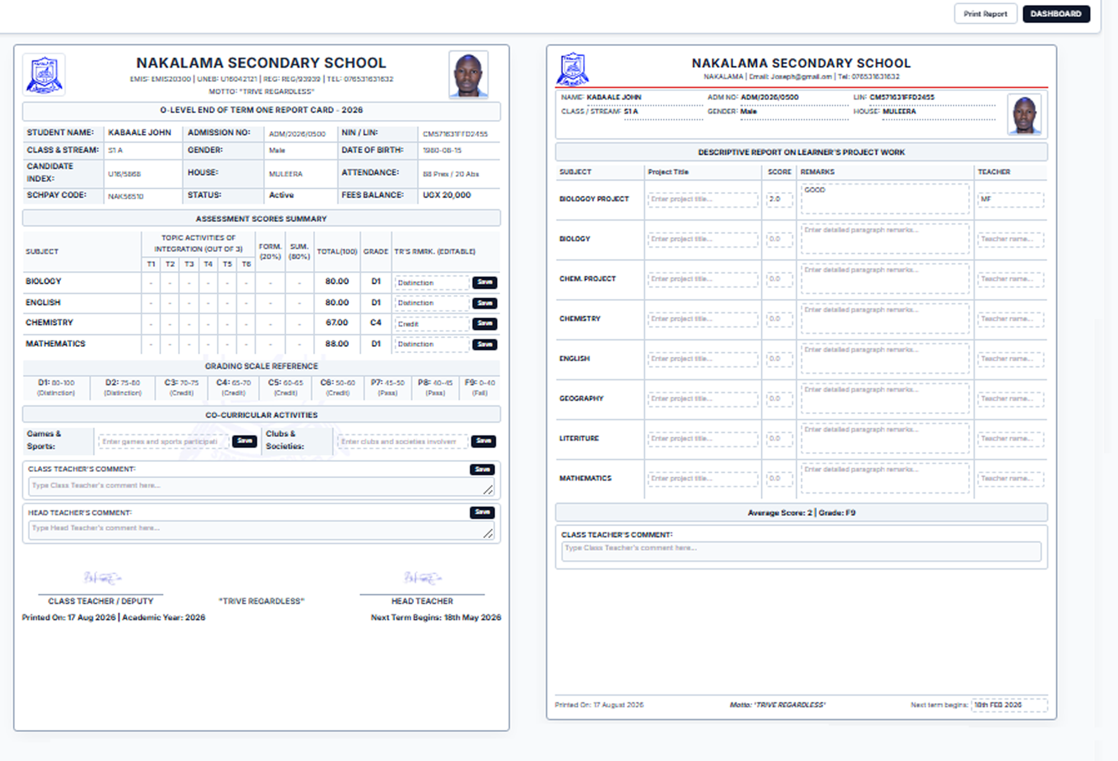
Task: Edit the Biology Project teacher field showing MF
Action: (x=1010, y=200)
